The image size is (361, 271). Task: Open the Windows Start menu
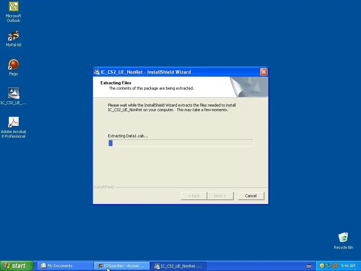tap(17, 266)
